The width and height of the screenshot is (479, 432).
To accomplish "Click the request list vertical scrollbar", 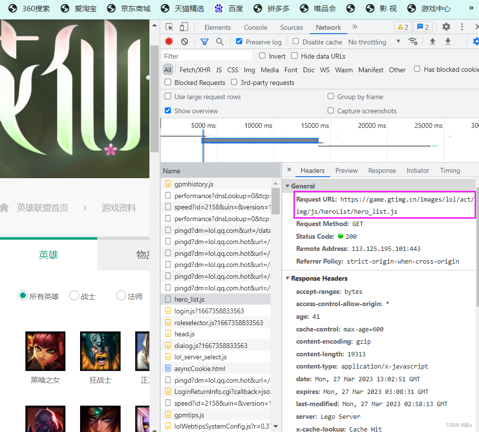I will [275, 201].
